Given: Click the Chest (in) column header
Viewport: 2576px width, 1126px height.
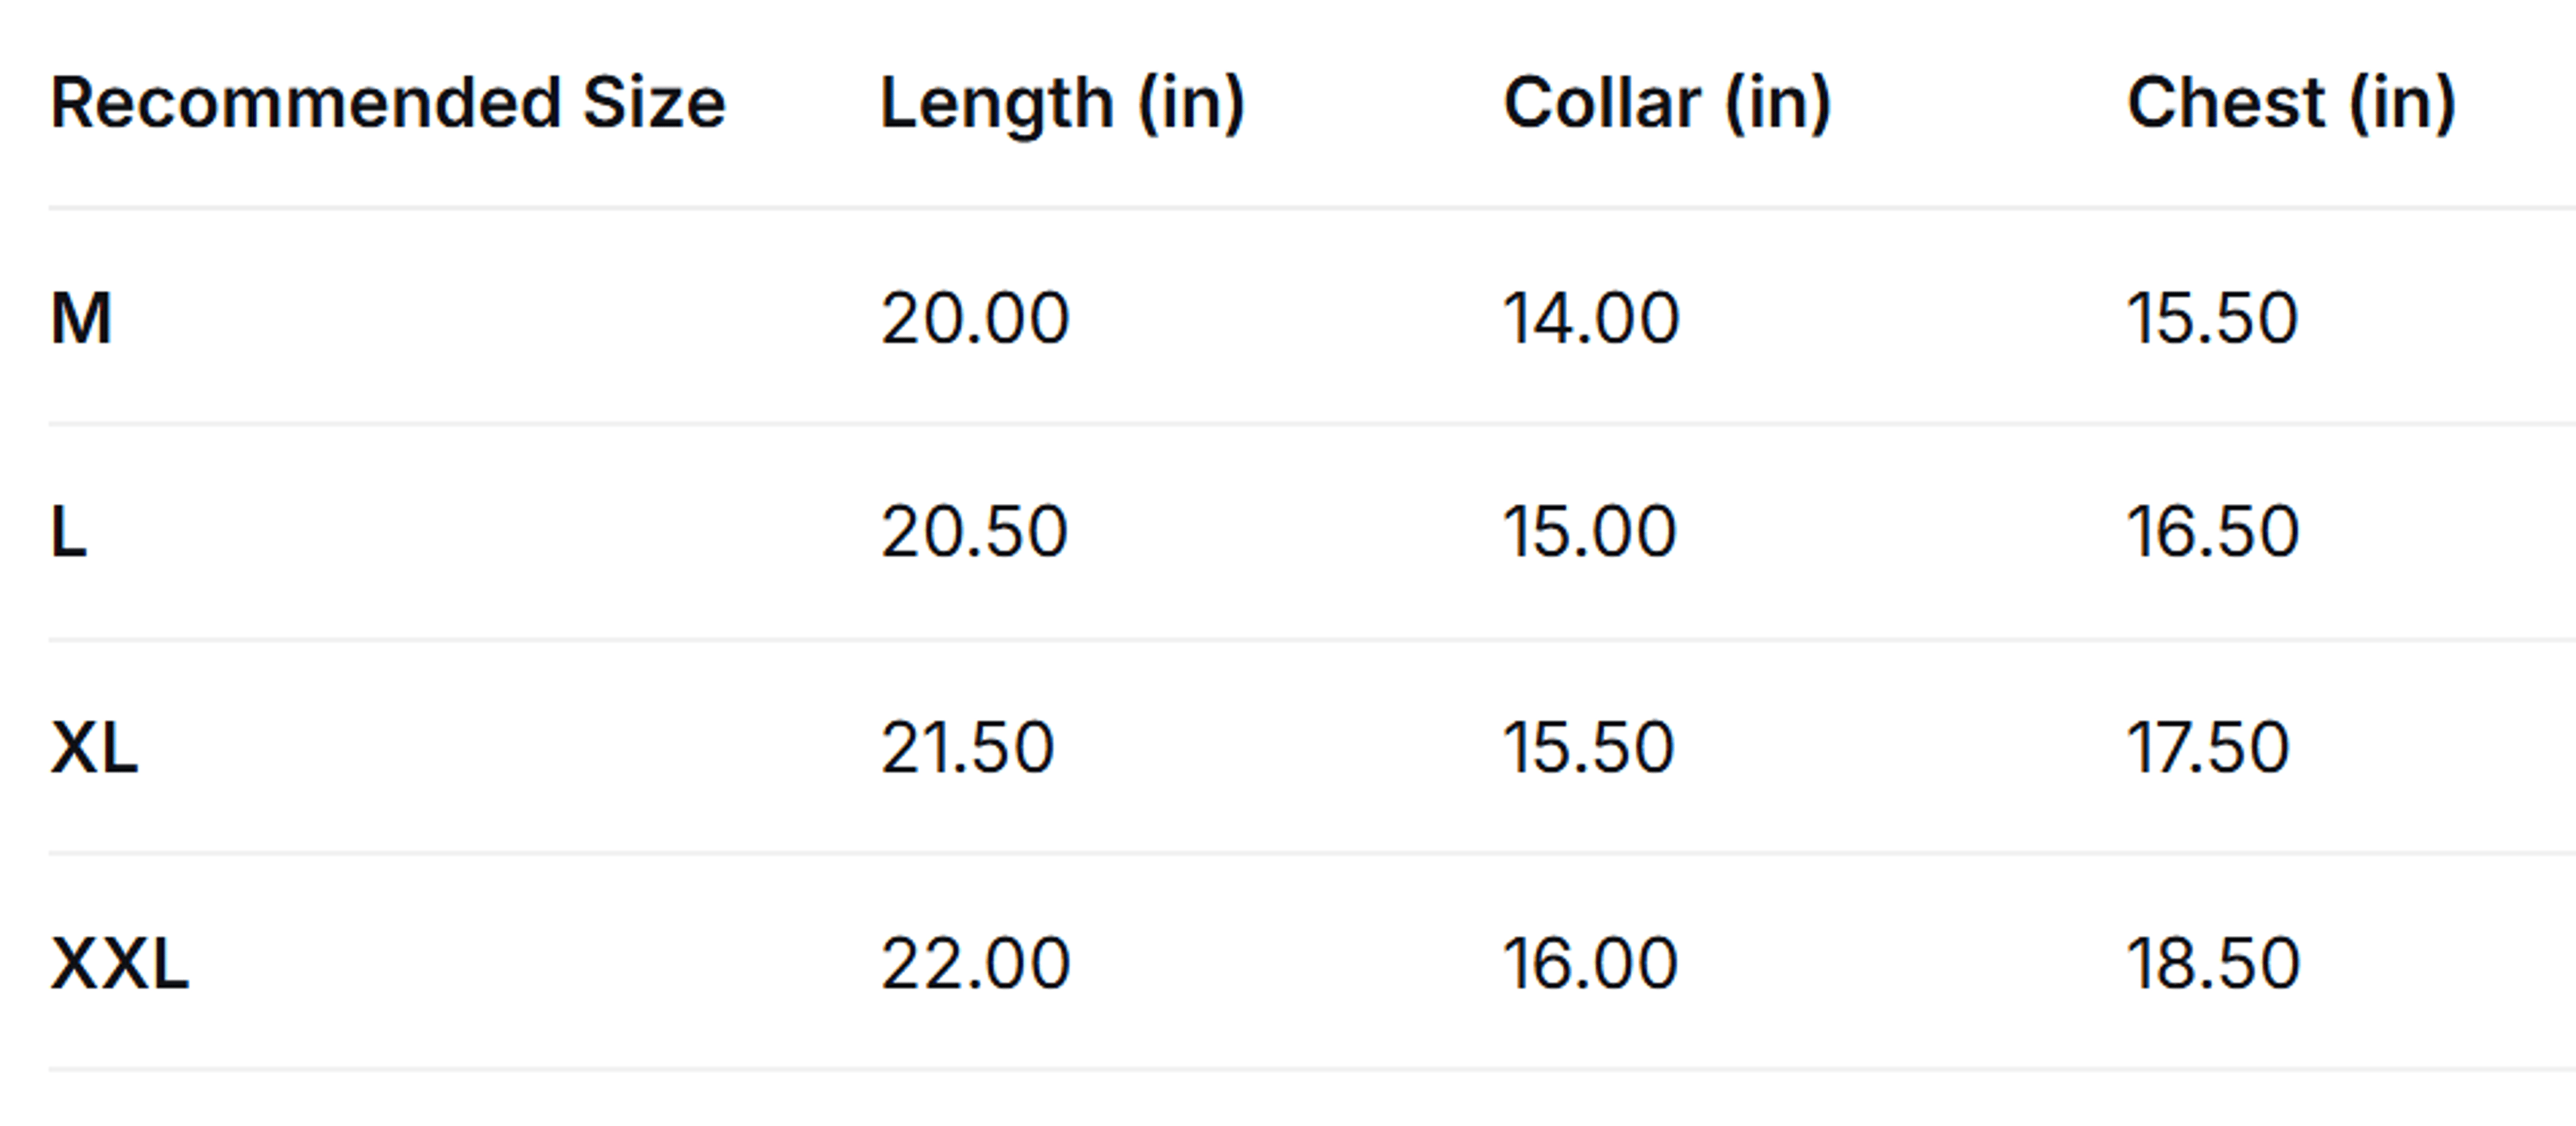Looking at the screenshot, I should pos(2291,105).
